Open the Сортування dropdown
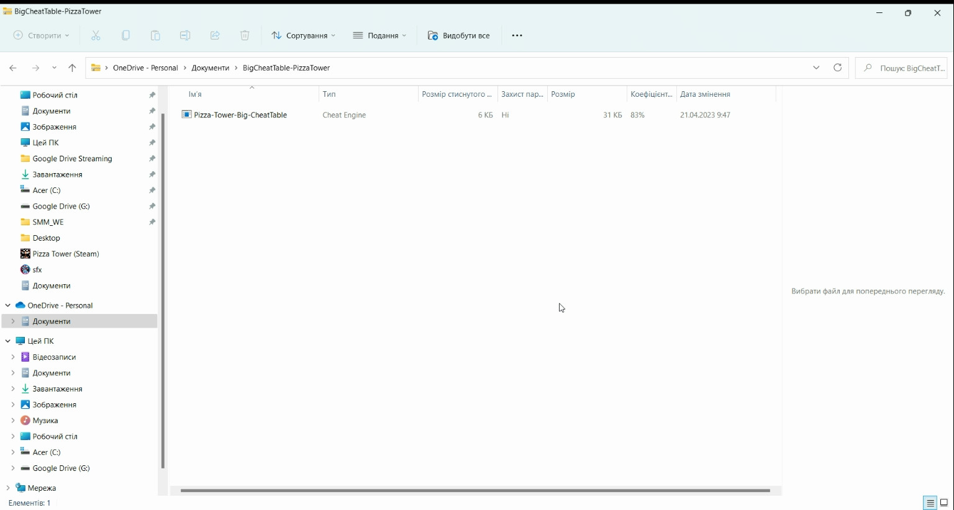Viewport: 954px width, 510px height. click(303, 35)
